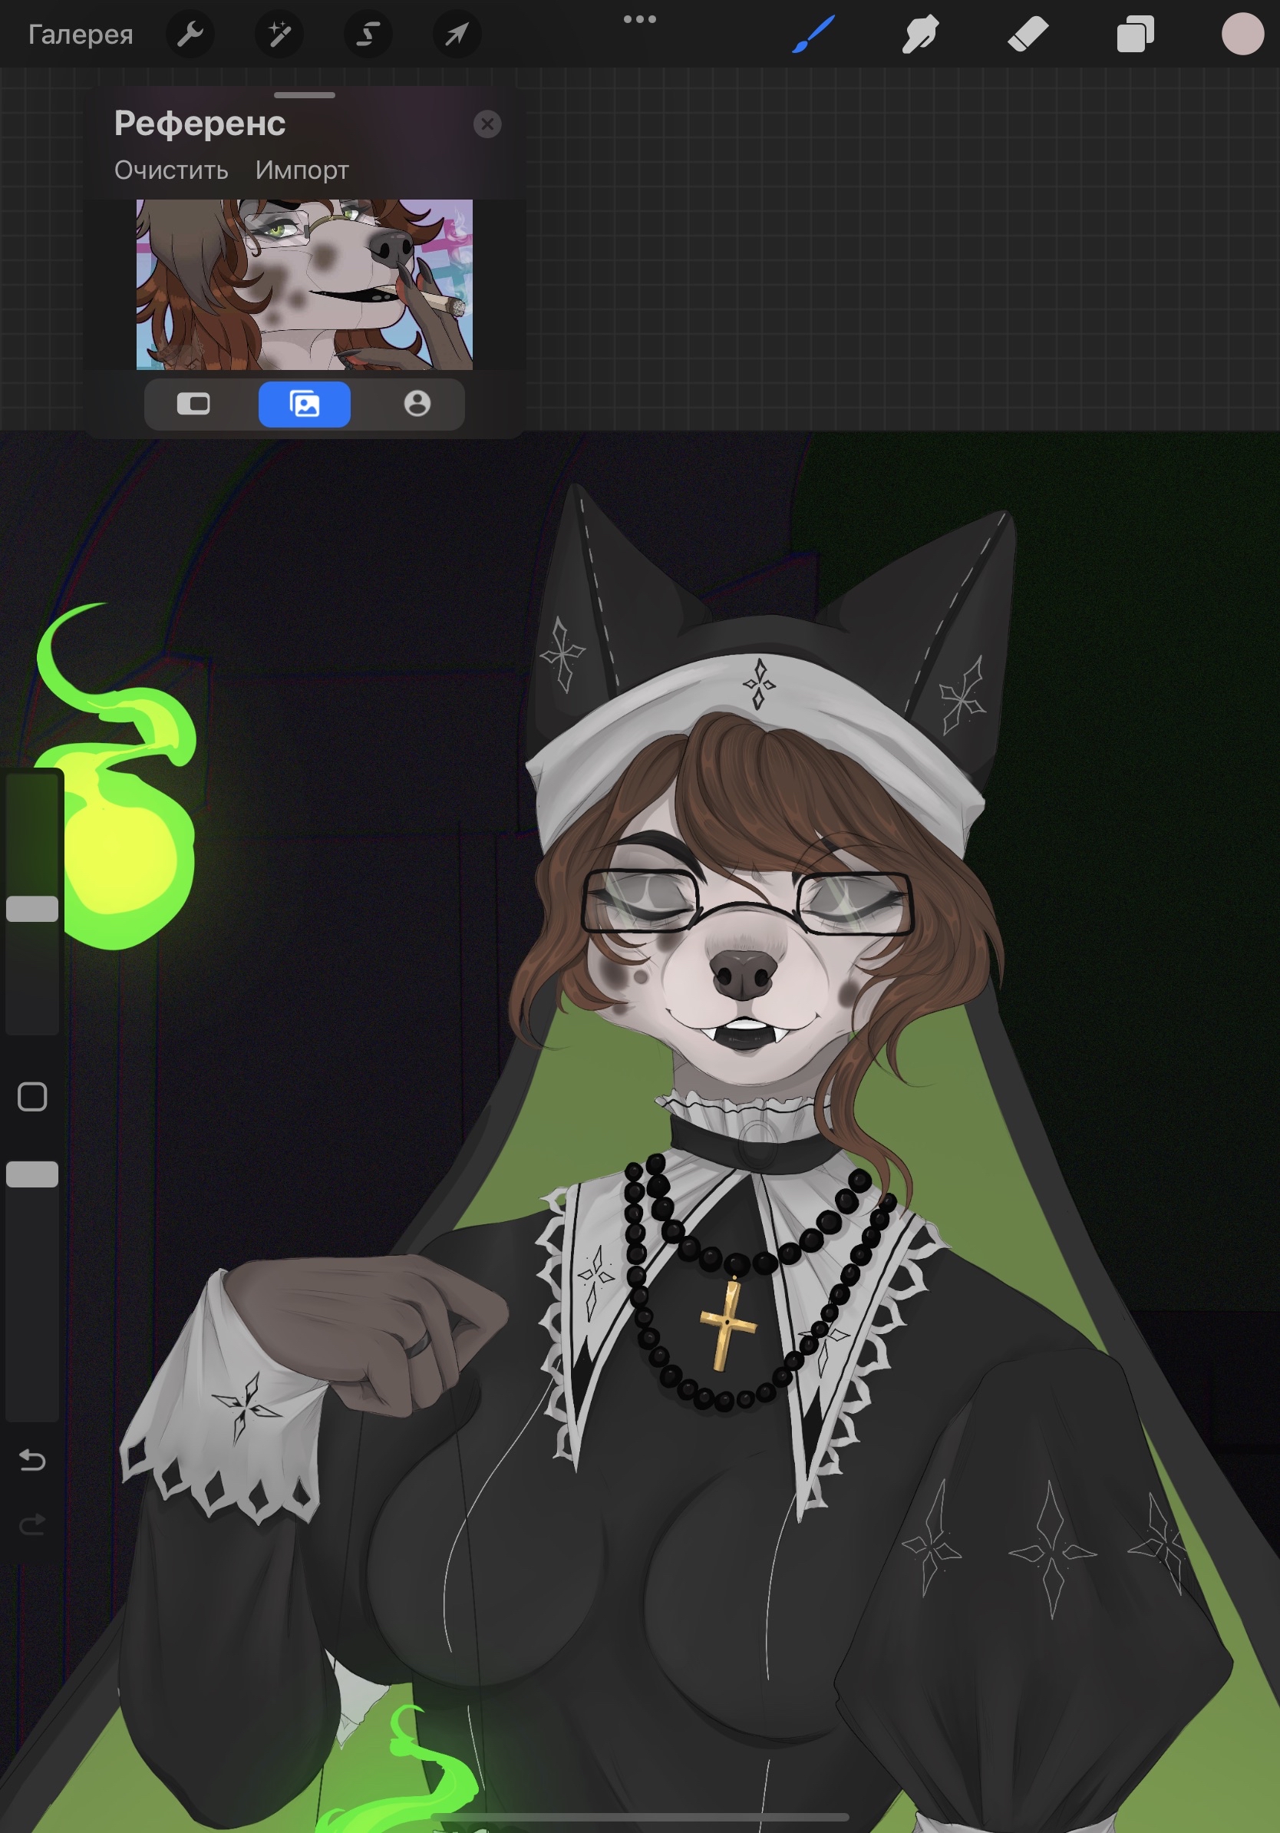Import a reference image via Импорт
This screenshot has height=1833, width=1280.
click(x=302, y=170)
